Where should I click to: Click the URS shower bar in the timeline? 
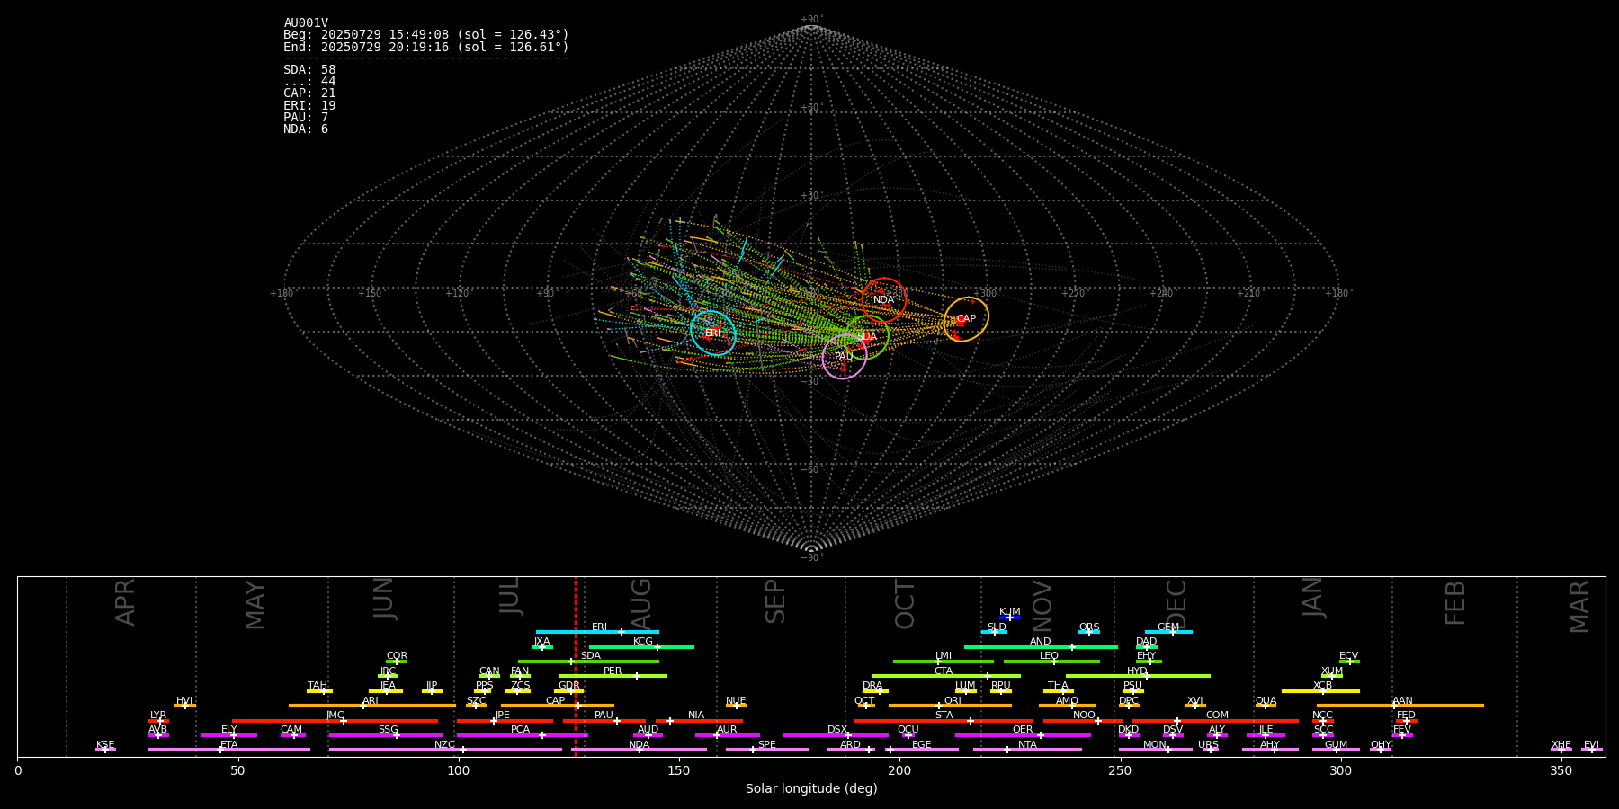pos(1210,750)
